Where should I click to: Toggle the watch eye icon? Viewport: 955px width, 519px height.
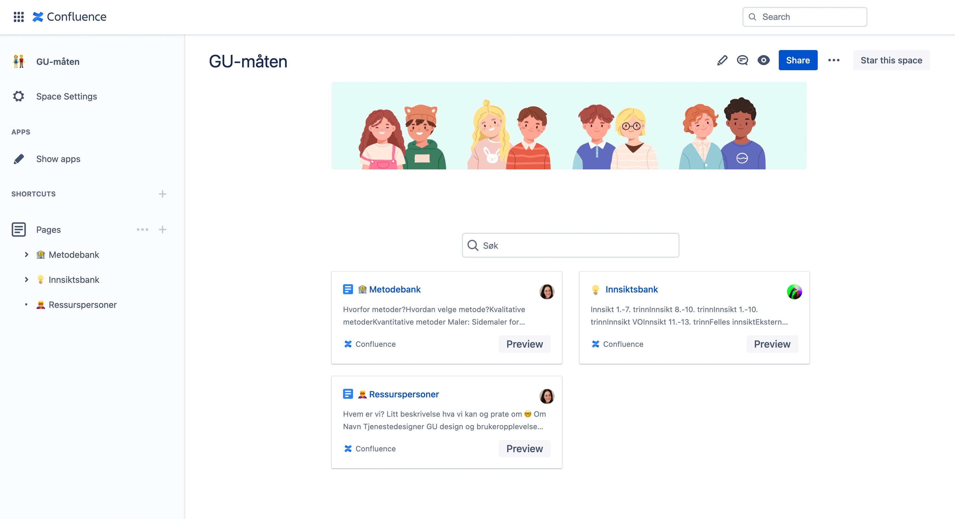click(x=763, y=60)
